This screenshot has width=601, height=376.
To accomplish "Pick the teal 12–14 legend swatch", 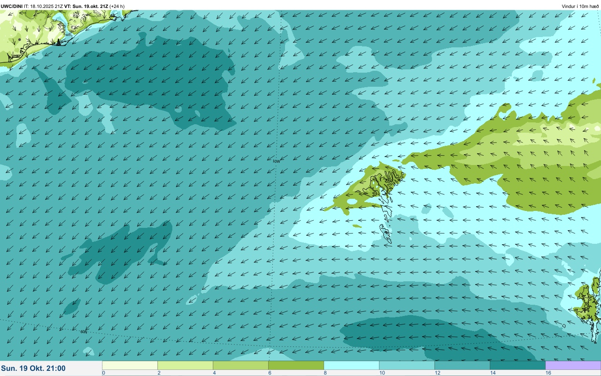I will pos(462,365).
